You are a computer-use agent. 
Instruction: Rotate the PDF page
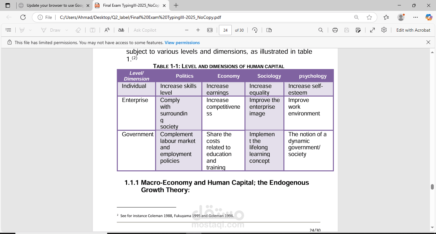click(255, 30)
